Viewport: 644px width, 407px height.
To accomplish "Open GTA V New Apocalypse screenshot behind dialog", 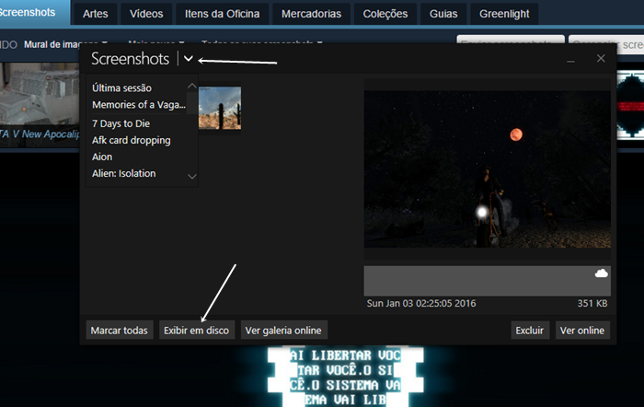I will [x=40, y=105].
